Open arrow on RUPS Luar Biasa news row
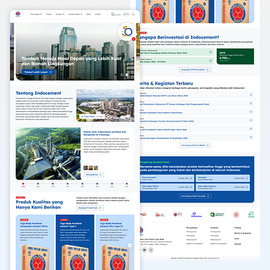Image resolution: width=270 pixels, height=270 pixels. [250, 94]
